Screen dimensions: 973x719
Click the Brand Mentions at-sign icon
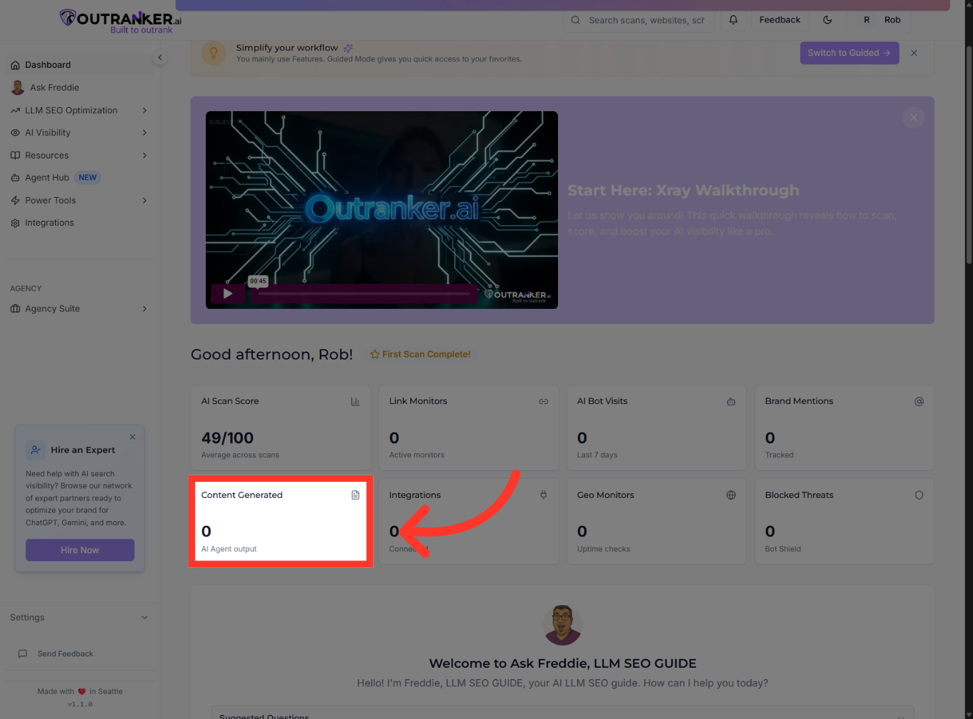(919, 401)
